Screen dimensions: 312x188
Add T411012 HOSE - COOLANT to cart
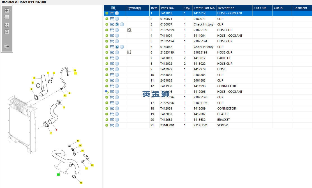(112, 13)
